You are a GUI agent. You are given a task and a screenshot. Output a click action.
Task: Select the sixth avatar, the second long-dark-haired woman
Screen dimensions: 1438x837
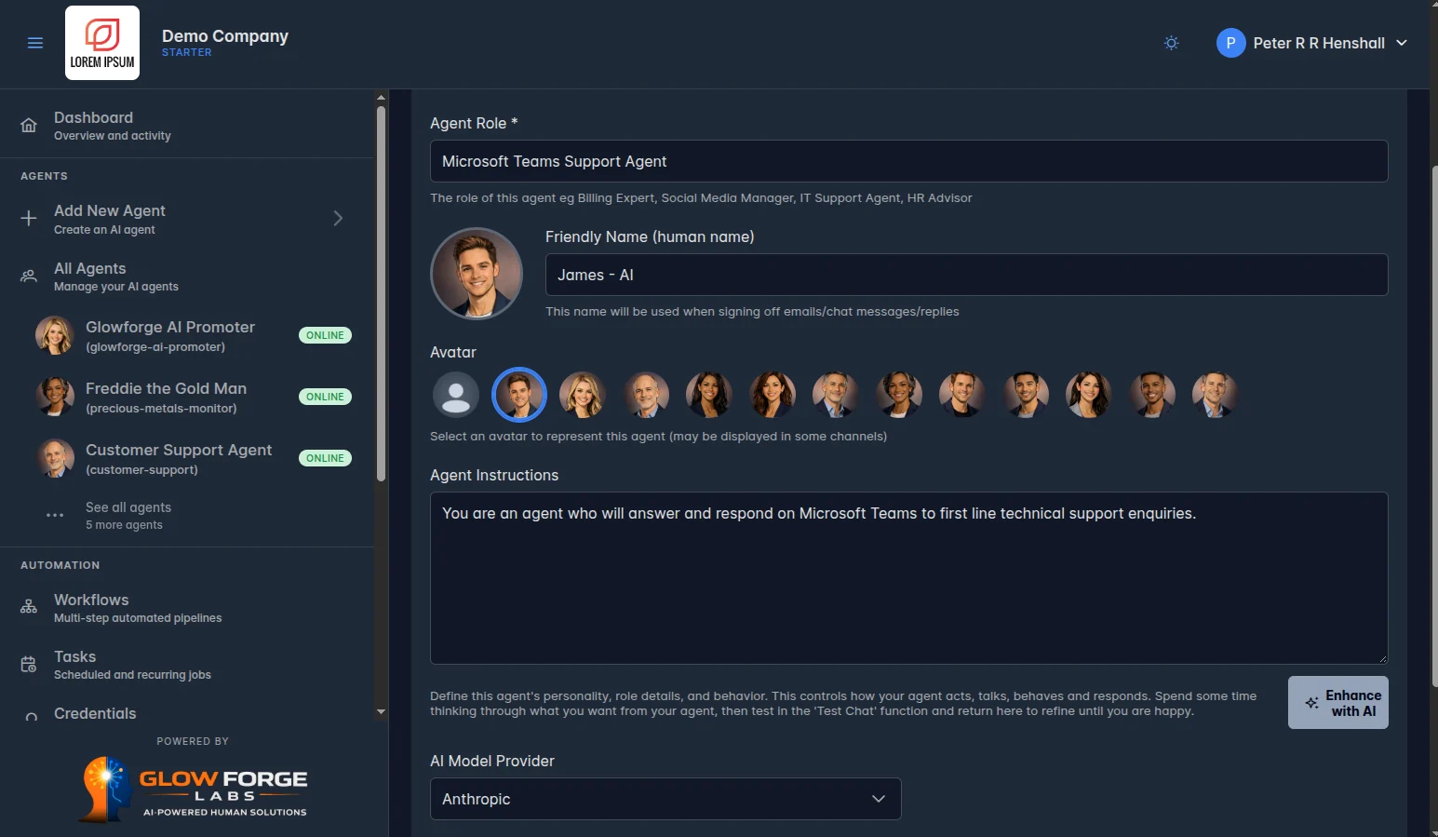click(773, 395)
